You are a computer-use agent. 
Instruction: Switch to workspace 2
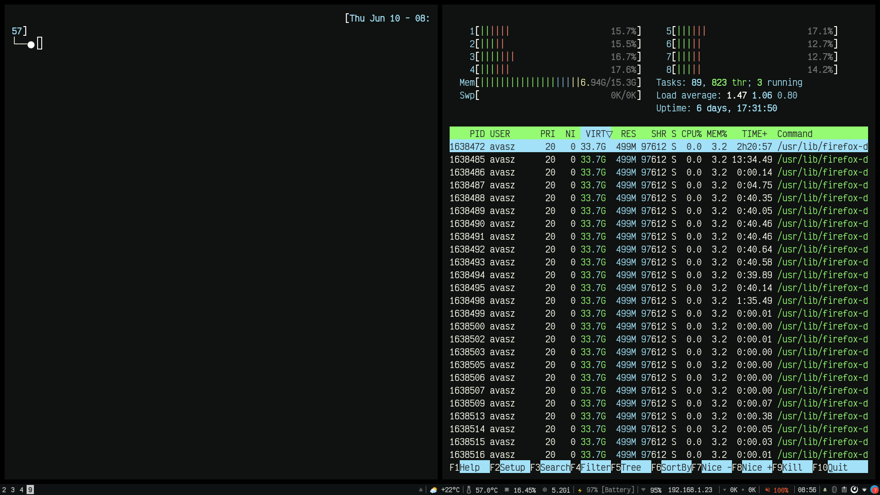(4, 489)
